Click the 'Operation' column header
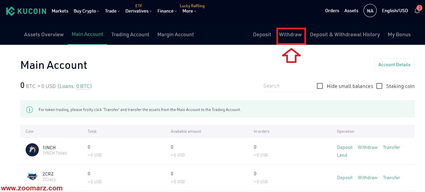 click(345, 131)
